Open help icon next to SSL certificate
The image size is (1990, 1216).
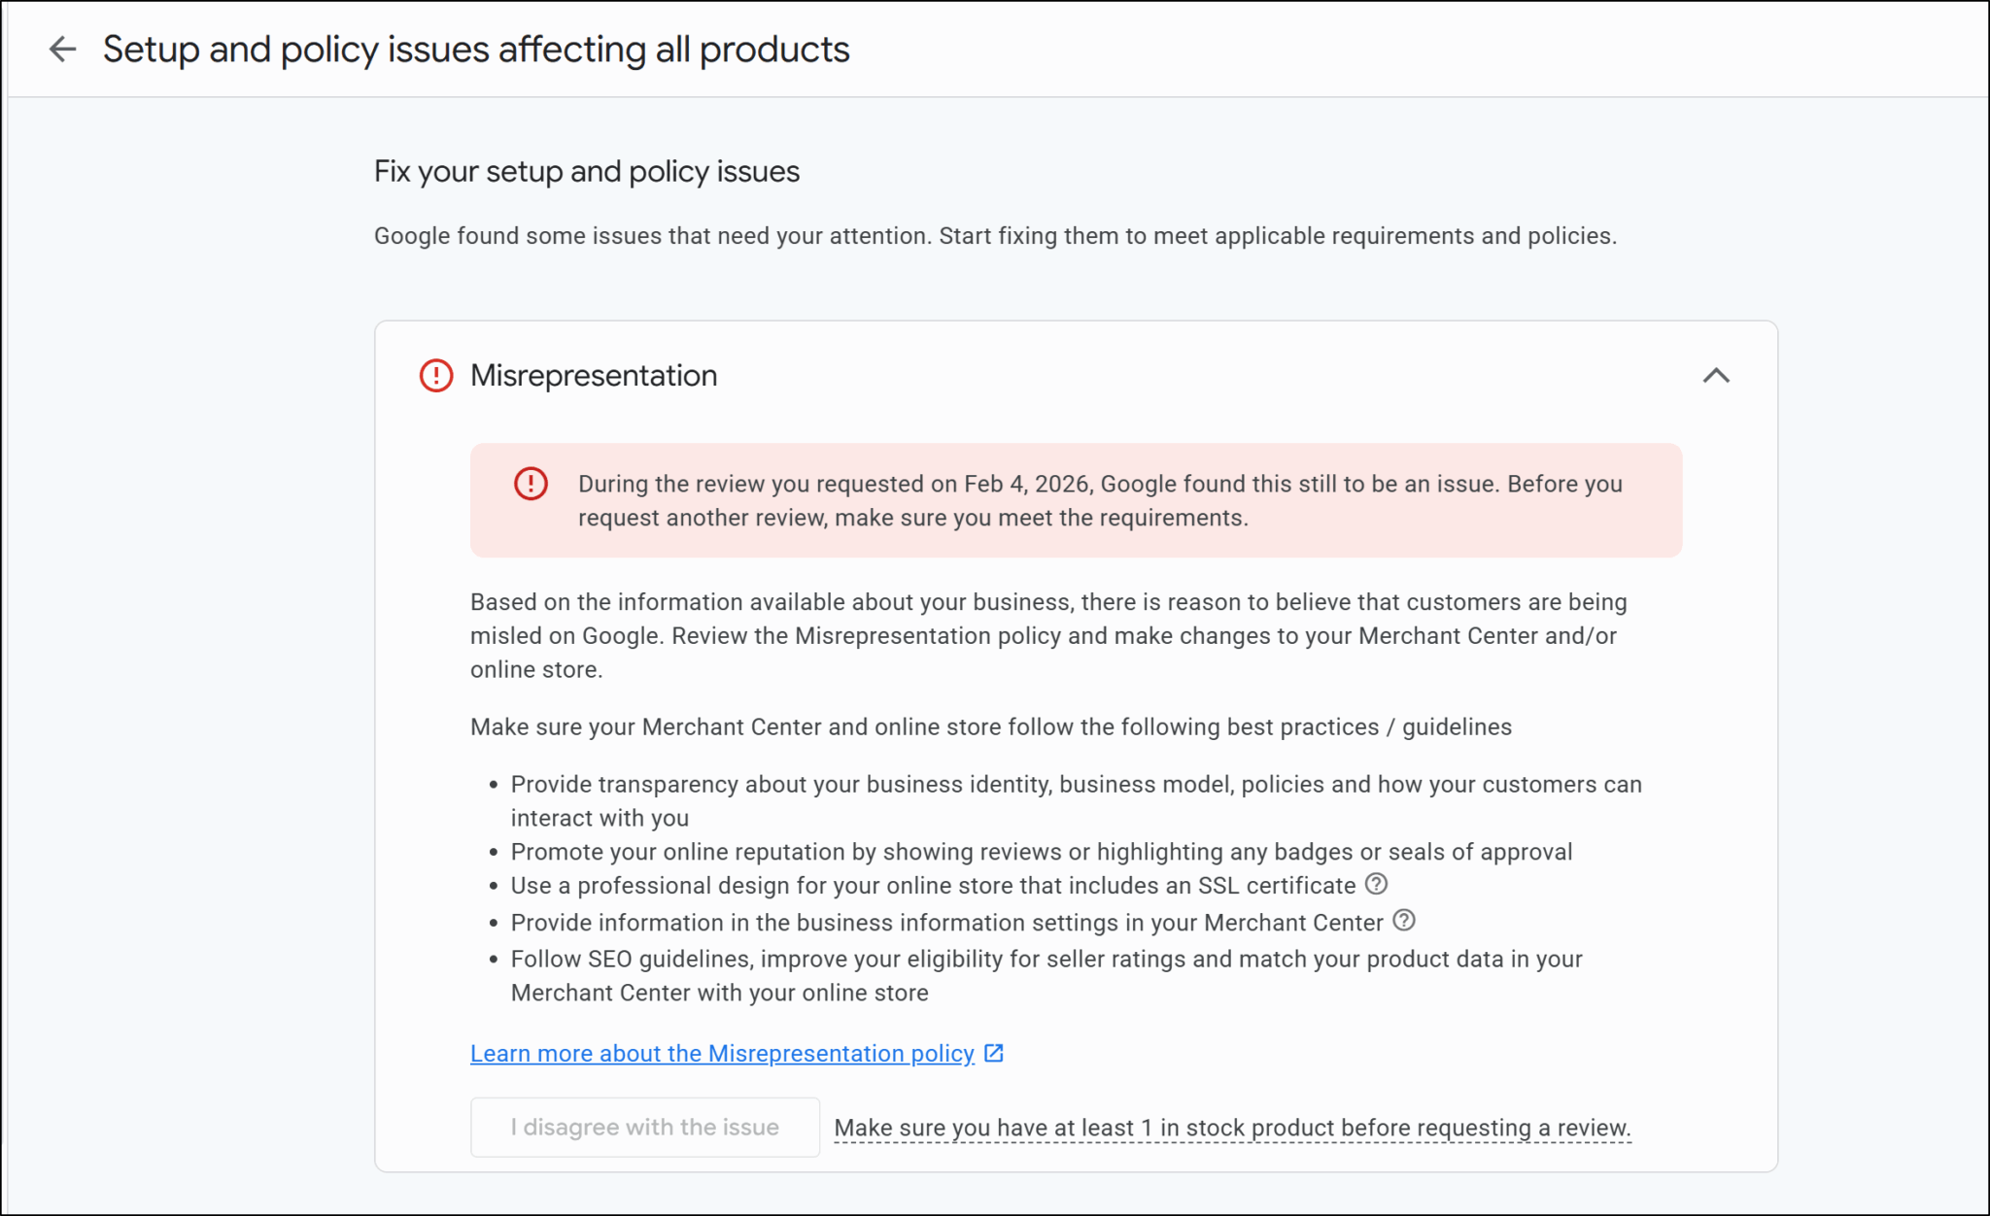[1376, 884]
